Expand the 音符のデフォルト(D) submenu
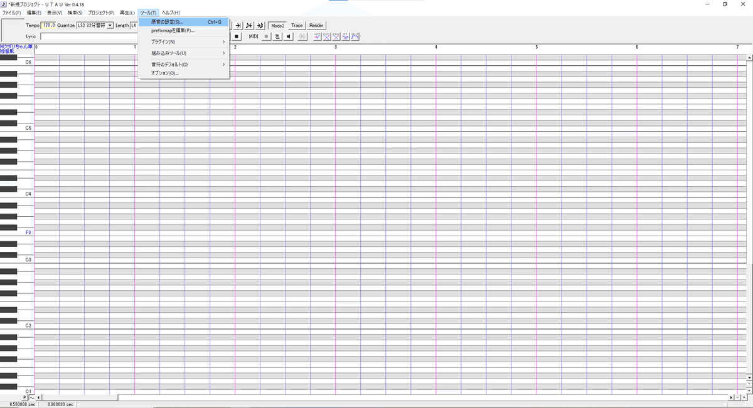 [x=184, y=64]
